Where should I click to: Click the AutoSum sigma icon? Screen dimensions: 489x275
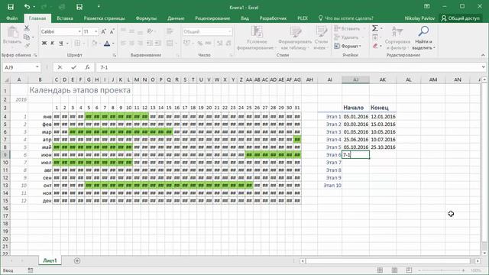pyautogui.click(x=375, y=28)
